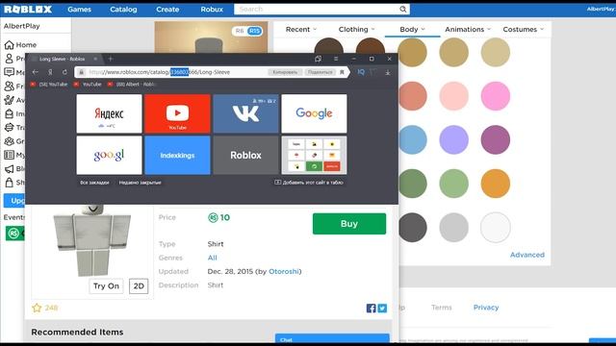Open Create in the top navigation

pos(167,9)
